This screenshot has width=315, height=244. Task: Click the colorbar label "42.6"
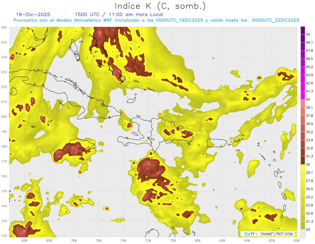point(309,83)
